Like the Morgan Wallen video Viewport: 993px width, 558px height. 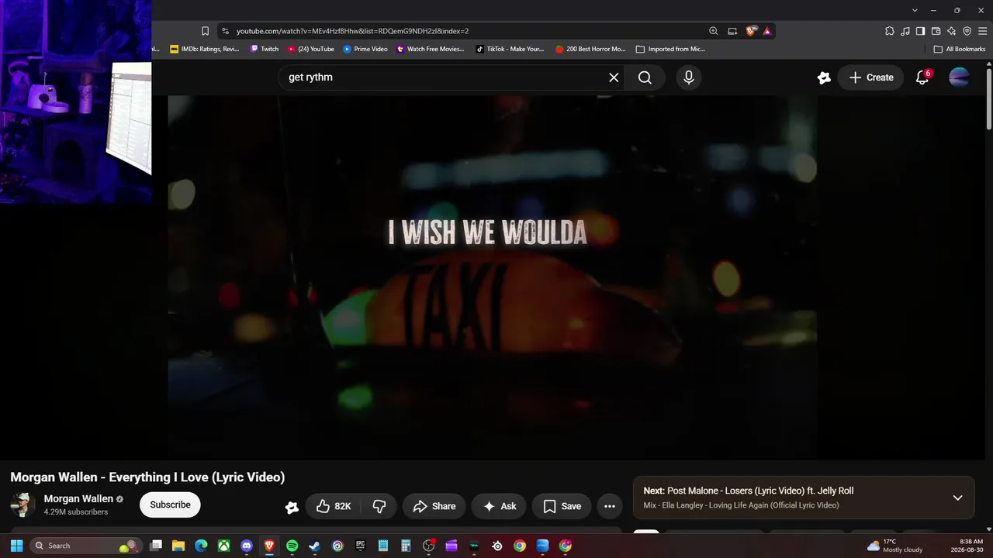coord(334,506)
